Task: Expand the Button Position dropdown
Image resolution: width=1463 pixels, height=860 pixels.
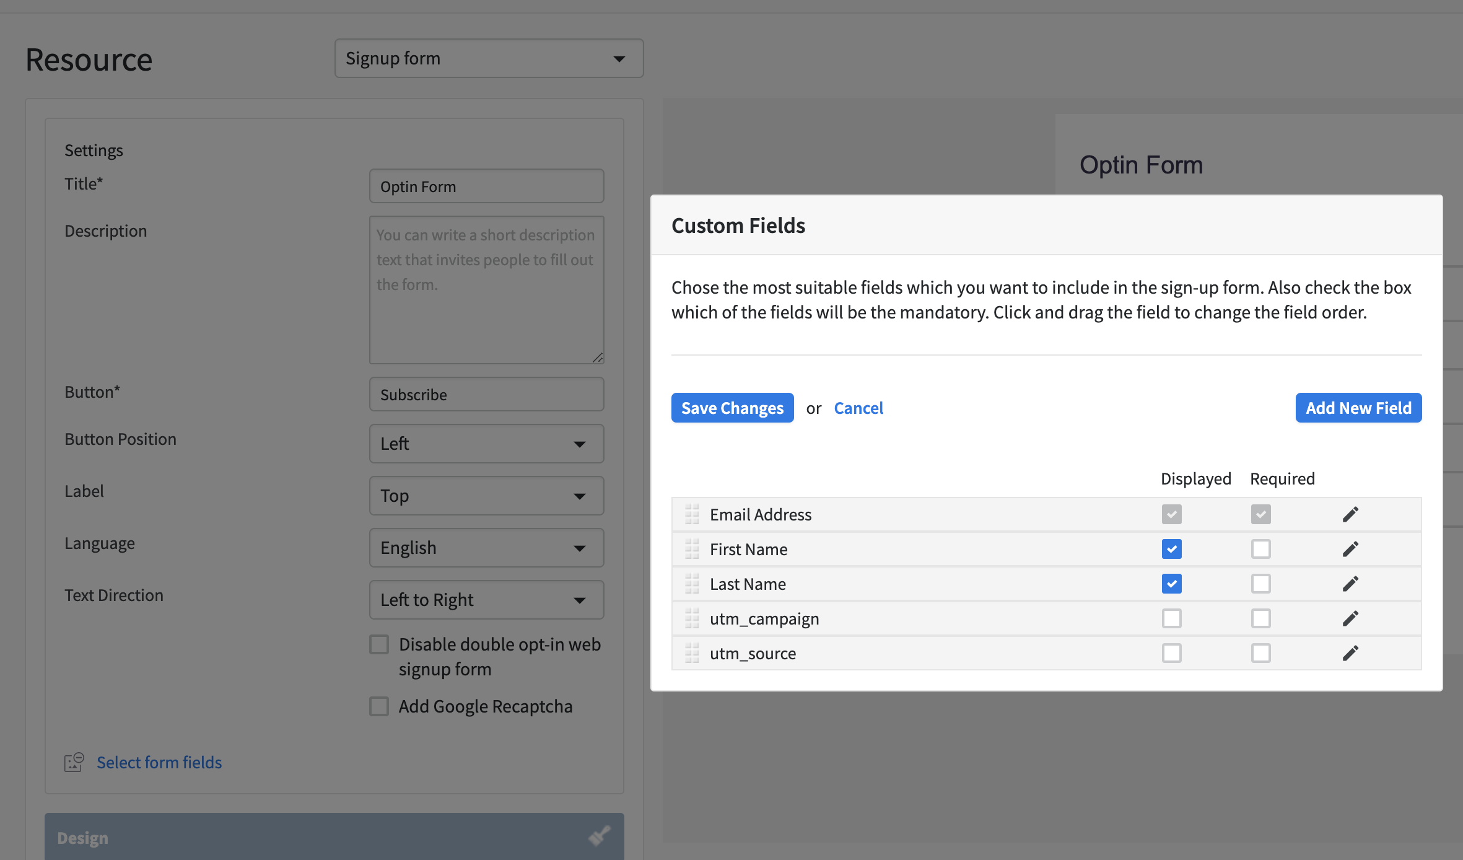Action: 486,444
